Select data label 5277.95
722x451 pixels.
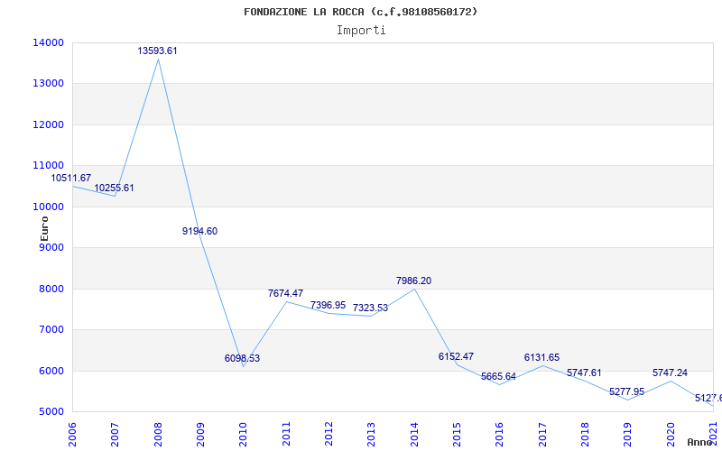pos(626,392)
